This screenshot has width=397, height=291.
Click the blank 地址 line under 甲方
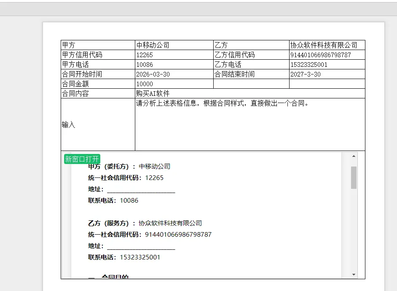(131, 189)
